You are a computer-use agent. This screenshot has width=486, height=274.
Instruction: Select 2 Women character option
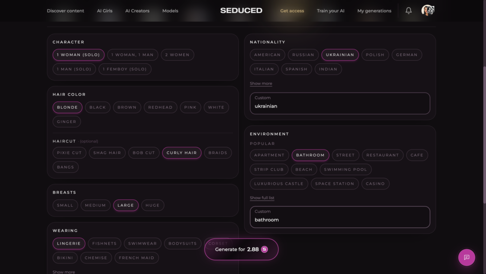point(178,55)
